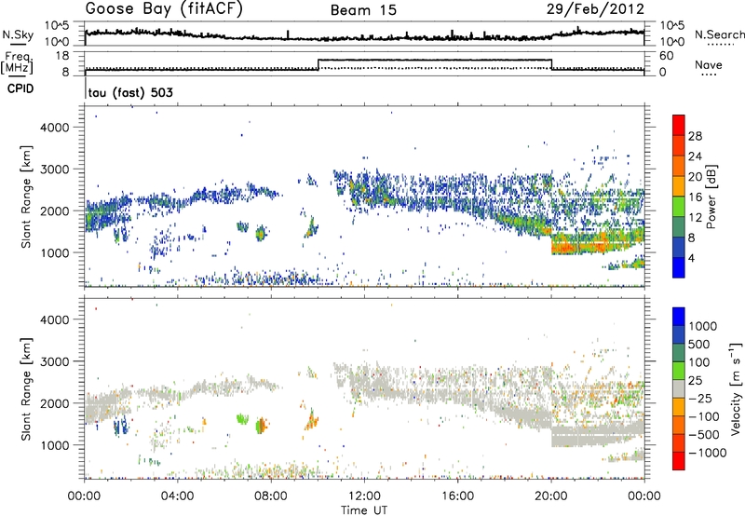745x516 pixels.
Task: Click the '4' power scale value
Action: tap(691, 258)
